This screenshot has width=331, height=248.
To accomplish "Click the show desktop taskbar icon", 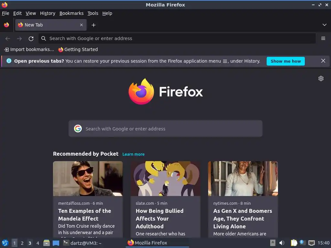I will pyautogui.click(x=56, y=243).
